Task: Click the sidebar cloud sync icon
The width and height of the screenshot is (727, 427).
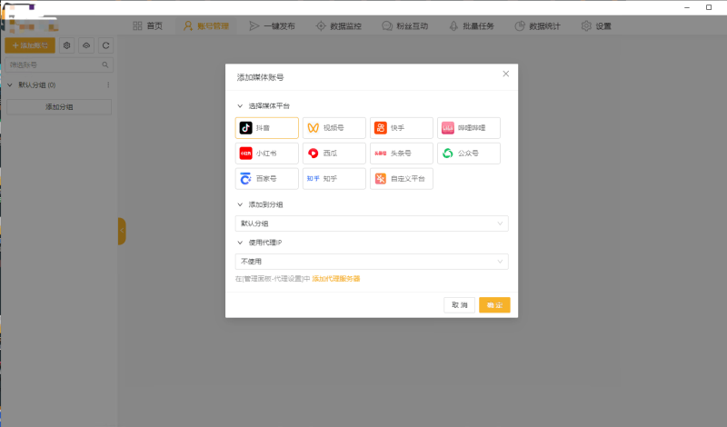Action: tap(86, 45)
